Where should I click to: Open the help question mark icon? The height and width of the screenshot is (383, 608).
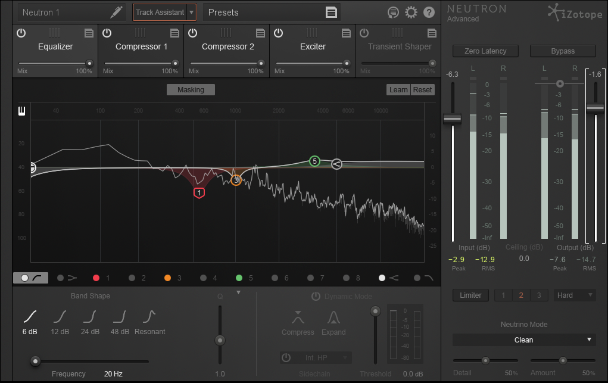tap(429, 13)
